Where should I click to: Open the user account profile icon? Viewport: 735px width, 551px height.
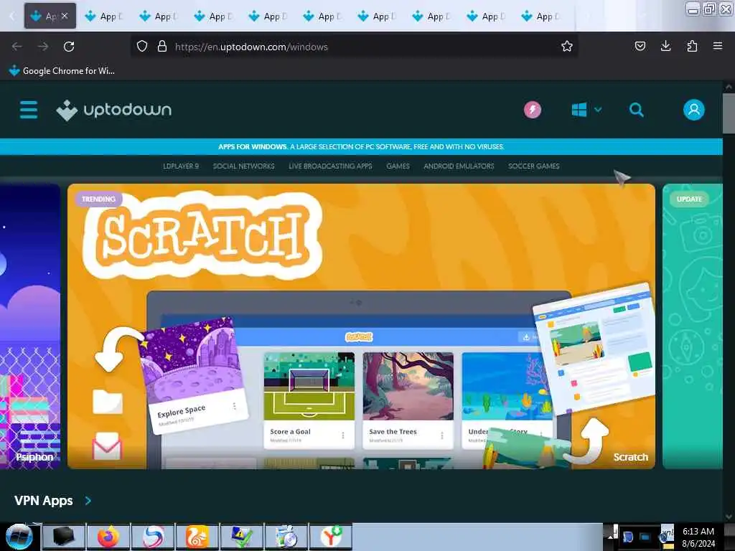[694, 110]
